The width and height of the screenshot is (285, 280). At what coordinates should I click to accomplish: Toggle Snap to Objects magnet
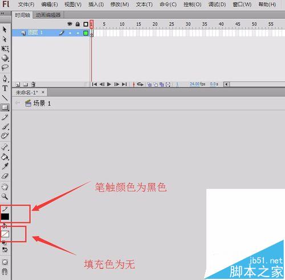click(5, 271)
